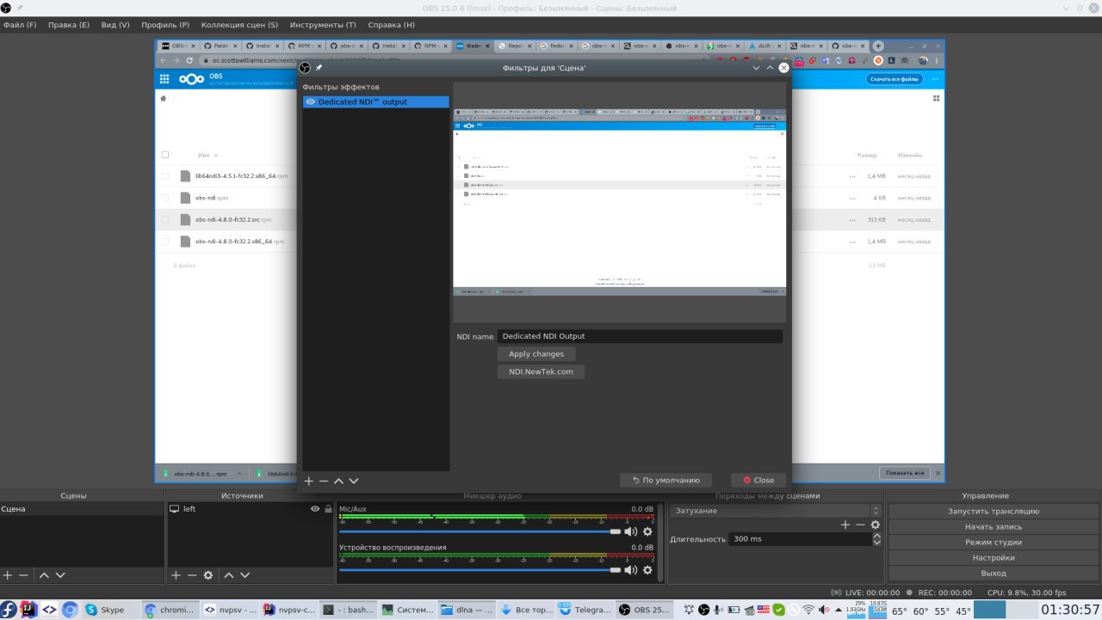Click Выход button

(x=993, y=573)
